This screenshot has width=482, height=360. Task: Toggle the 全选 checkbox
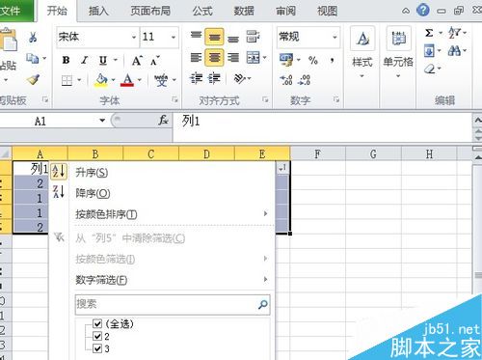97,323
